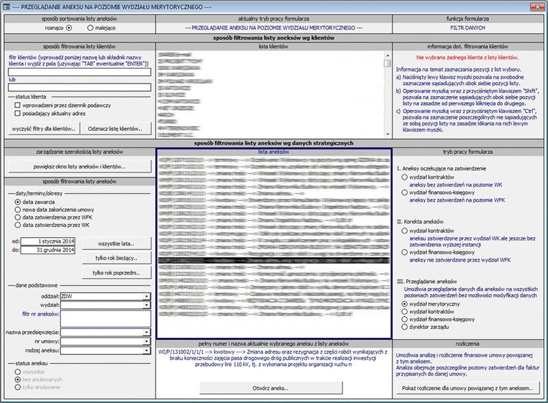Screen dimensions: 548x403
Task: Expand the 'wydział' combo box
Action: (x=147, y=305)
